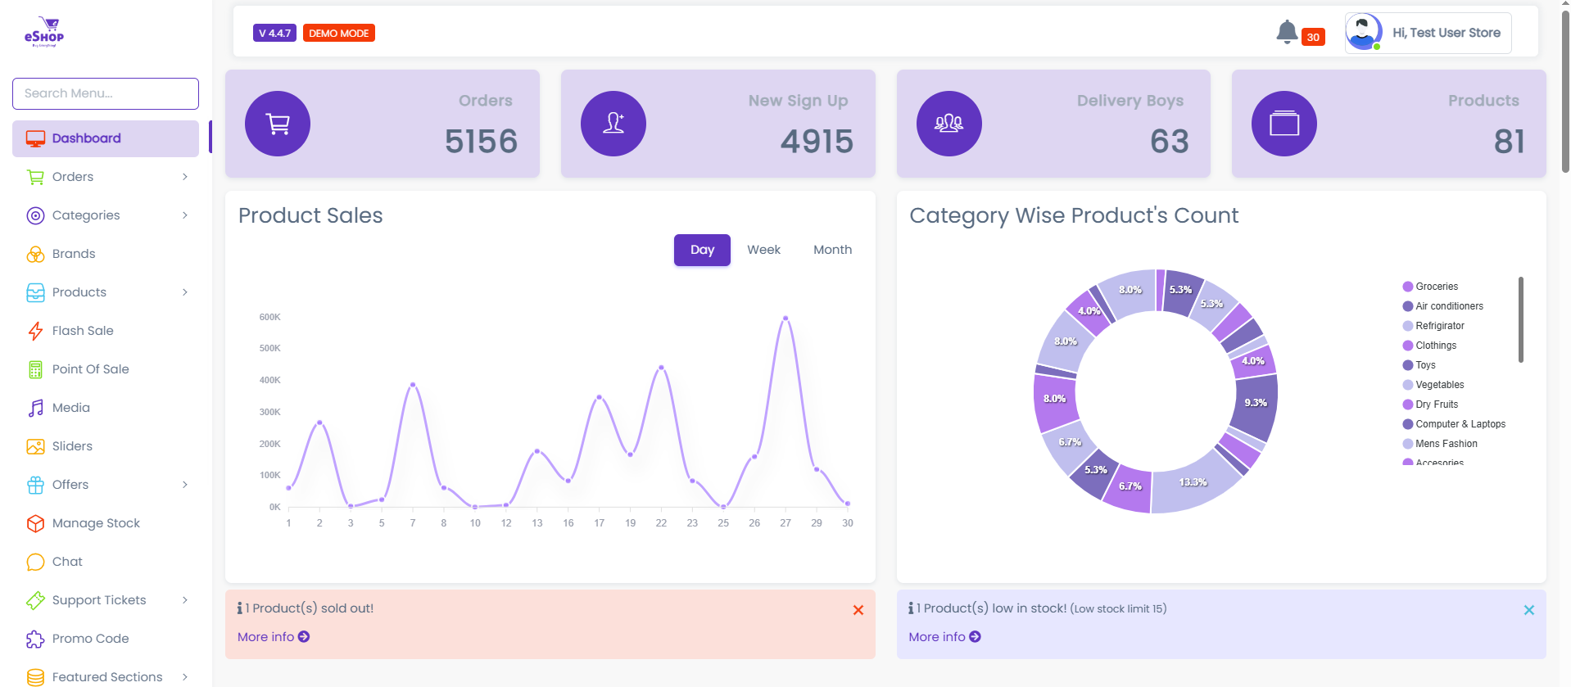This screenshot has height=687, width=1571.
Task: Expand the Orders menu chevron
Action: (x=185, y=177)
